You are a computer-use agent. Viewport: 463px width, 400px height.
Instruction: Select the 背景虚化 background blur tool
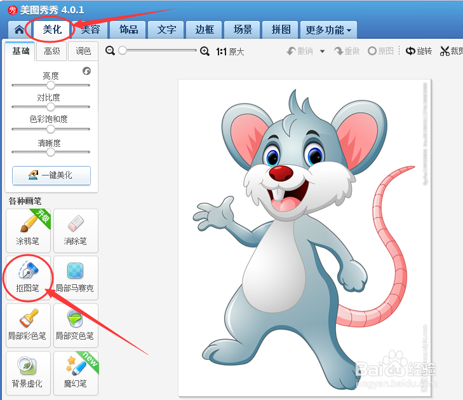point(28,373)
